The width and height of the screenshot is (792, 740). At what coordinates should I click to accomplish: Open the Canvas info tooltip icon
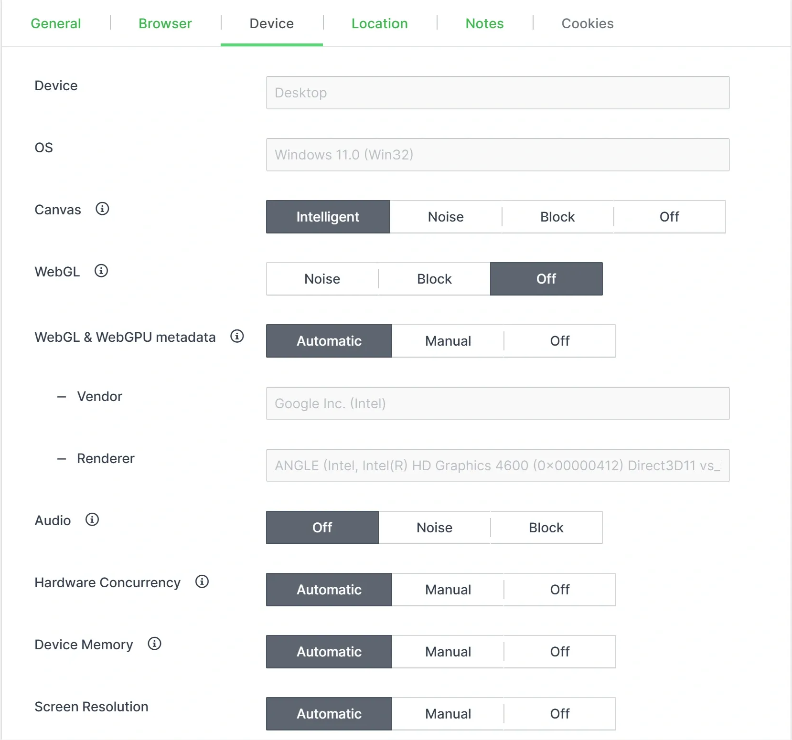[x=102, y=209]
